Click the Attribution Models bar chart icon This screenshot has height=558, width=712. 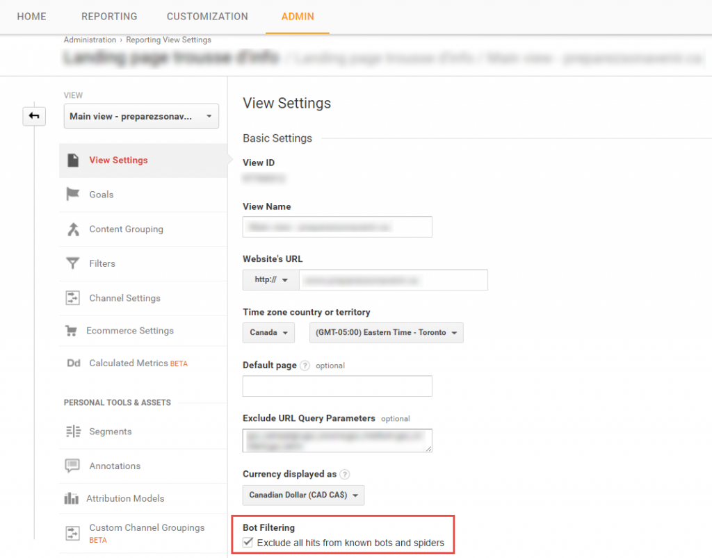(71, 498)
